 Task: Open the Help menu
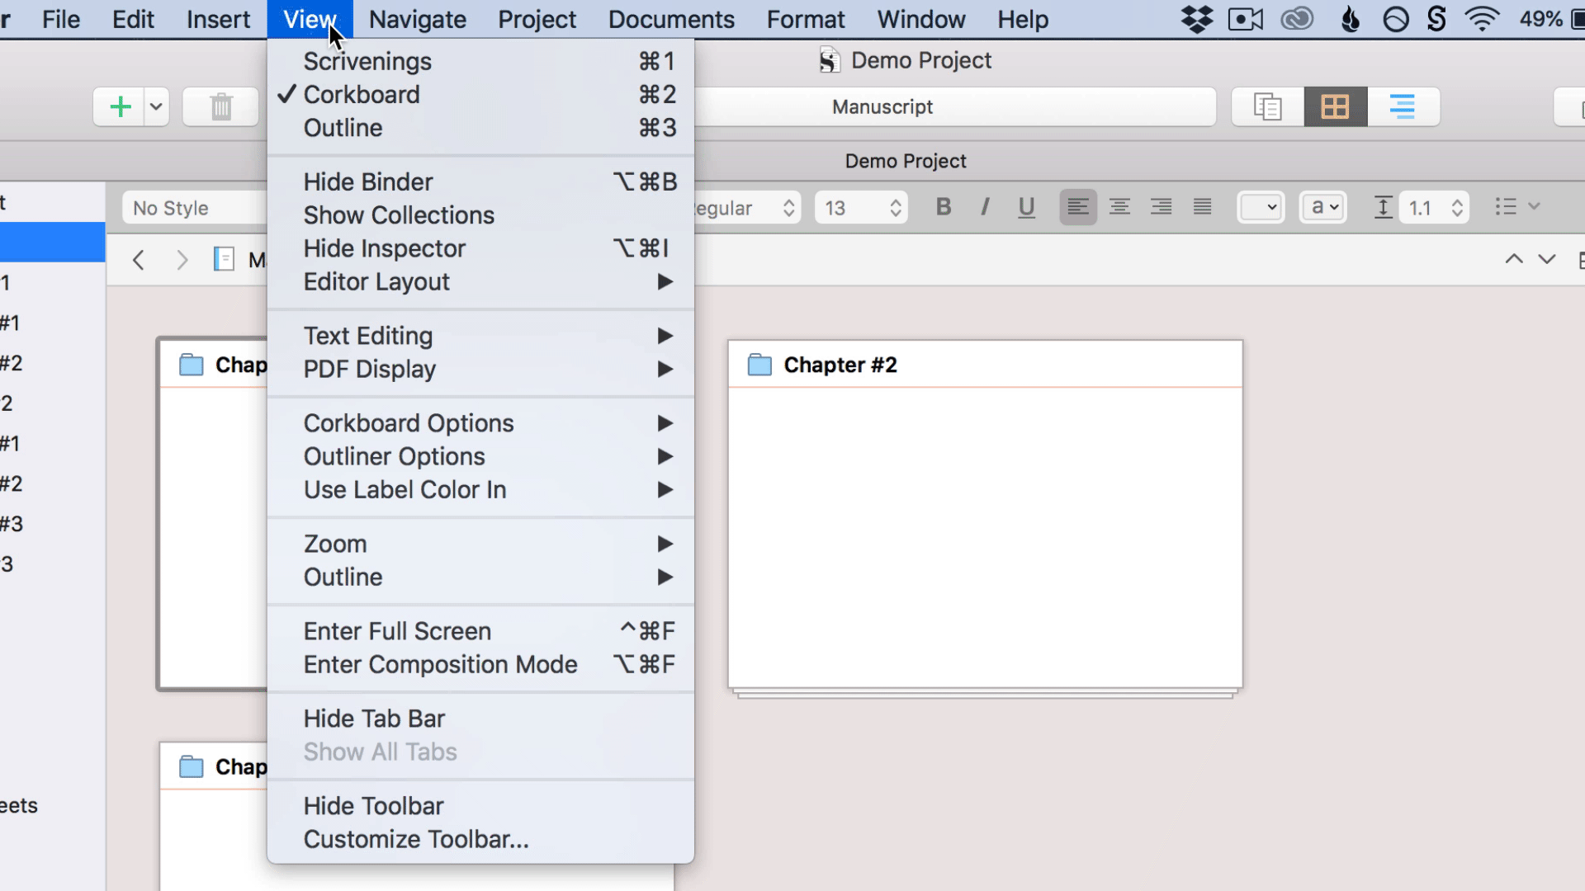(1023, 19)
